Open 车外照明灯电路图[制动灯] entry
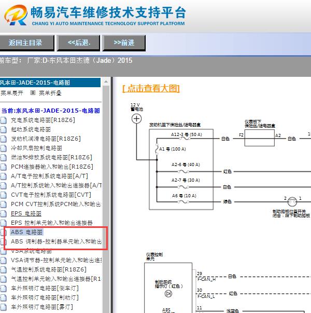The image size is (311, 313). click(x=45, y=297)
